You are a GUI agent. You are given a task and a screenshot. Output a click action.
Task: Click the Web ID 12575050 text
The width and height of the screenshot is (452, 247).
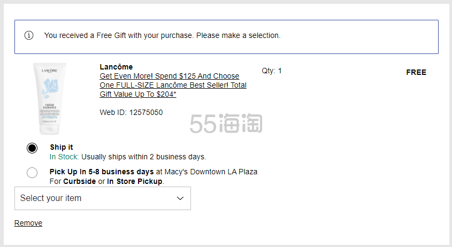click(131, 112)
